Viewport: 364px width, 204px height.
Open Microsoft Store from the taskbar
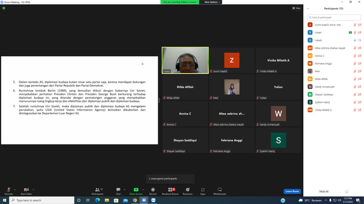pyautogui.click(x=116, y=200)
